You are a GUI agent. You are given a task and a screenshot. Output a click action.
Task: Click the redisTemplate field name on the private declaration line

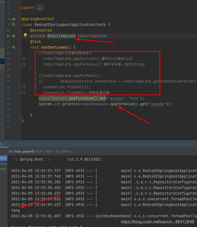pos(92,36)
